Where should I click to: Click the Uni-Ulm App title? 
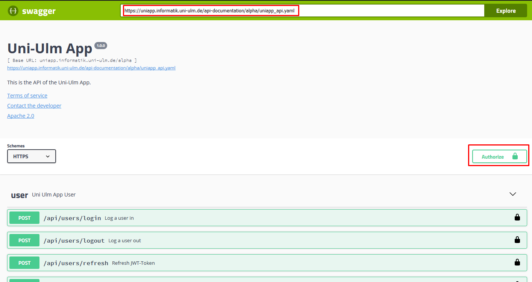(50, 49)
